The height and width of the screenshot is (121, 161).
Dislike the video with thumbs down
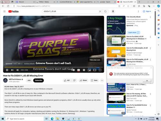tap(74, 80)
